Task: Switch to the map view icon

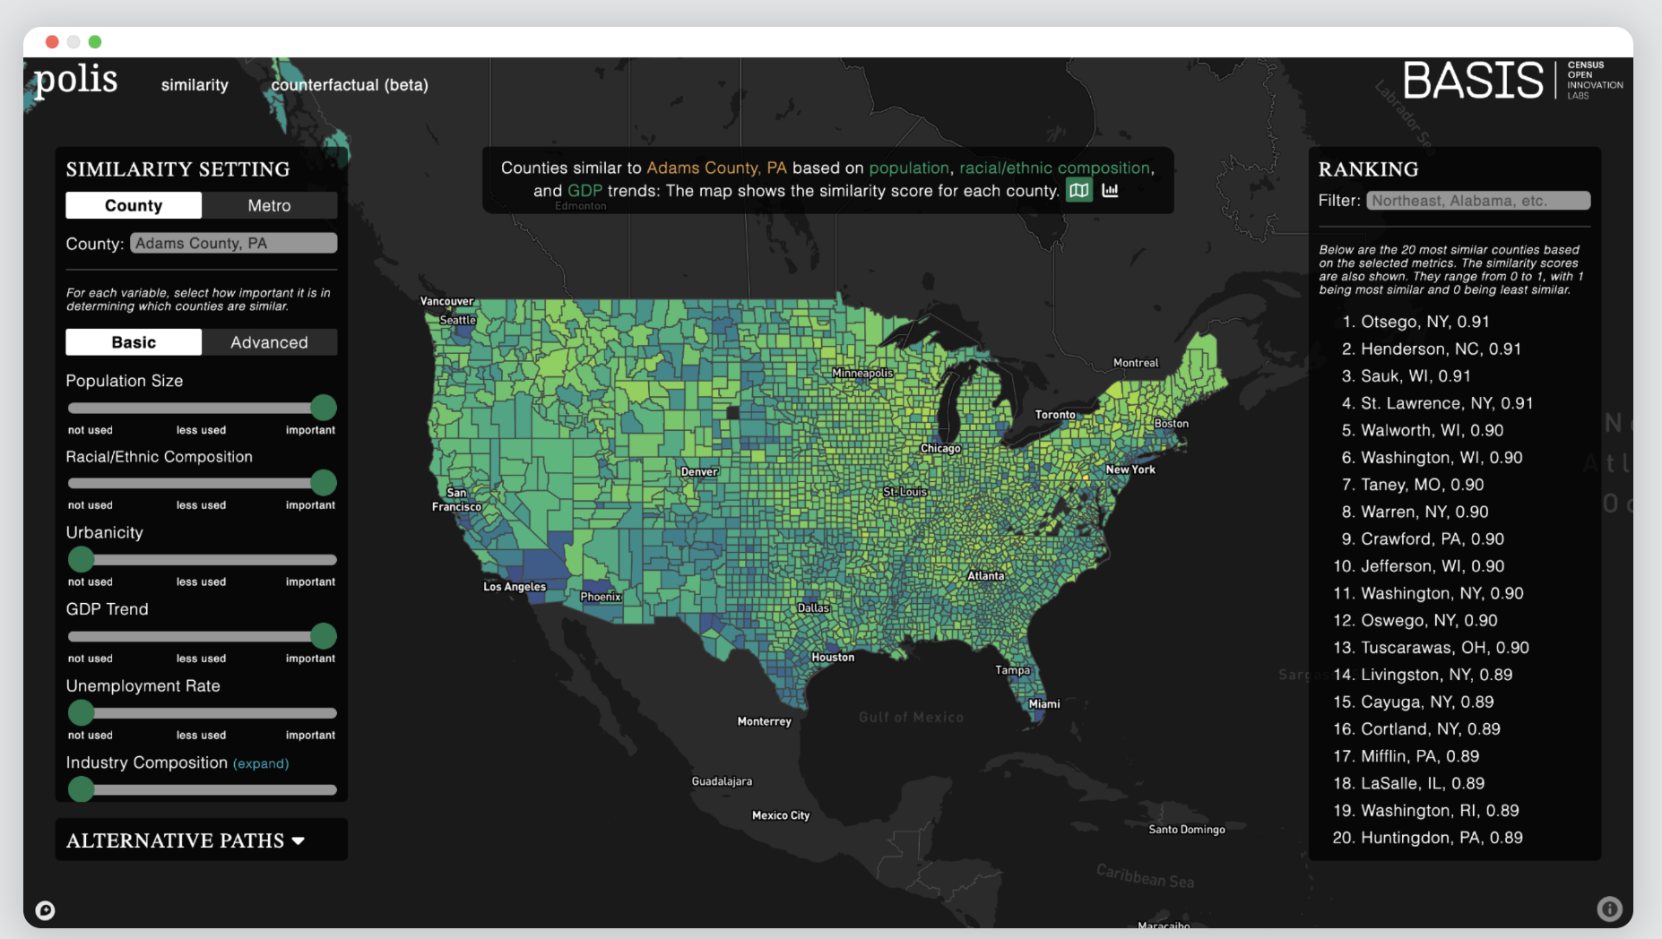Action: pos(1078,190)
